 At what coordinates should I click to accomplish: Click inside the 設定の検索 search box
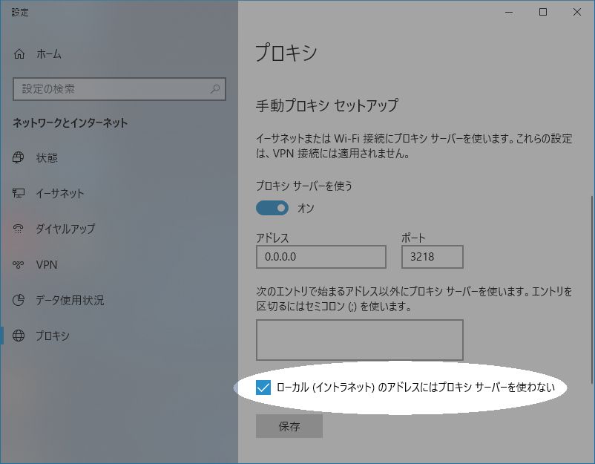pos(111,88)
